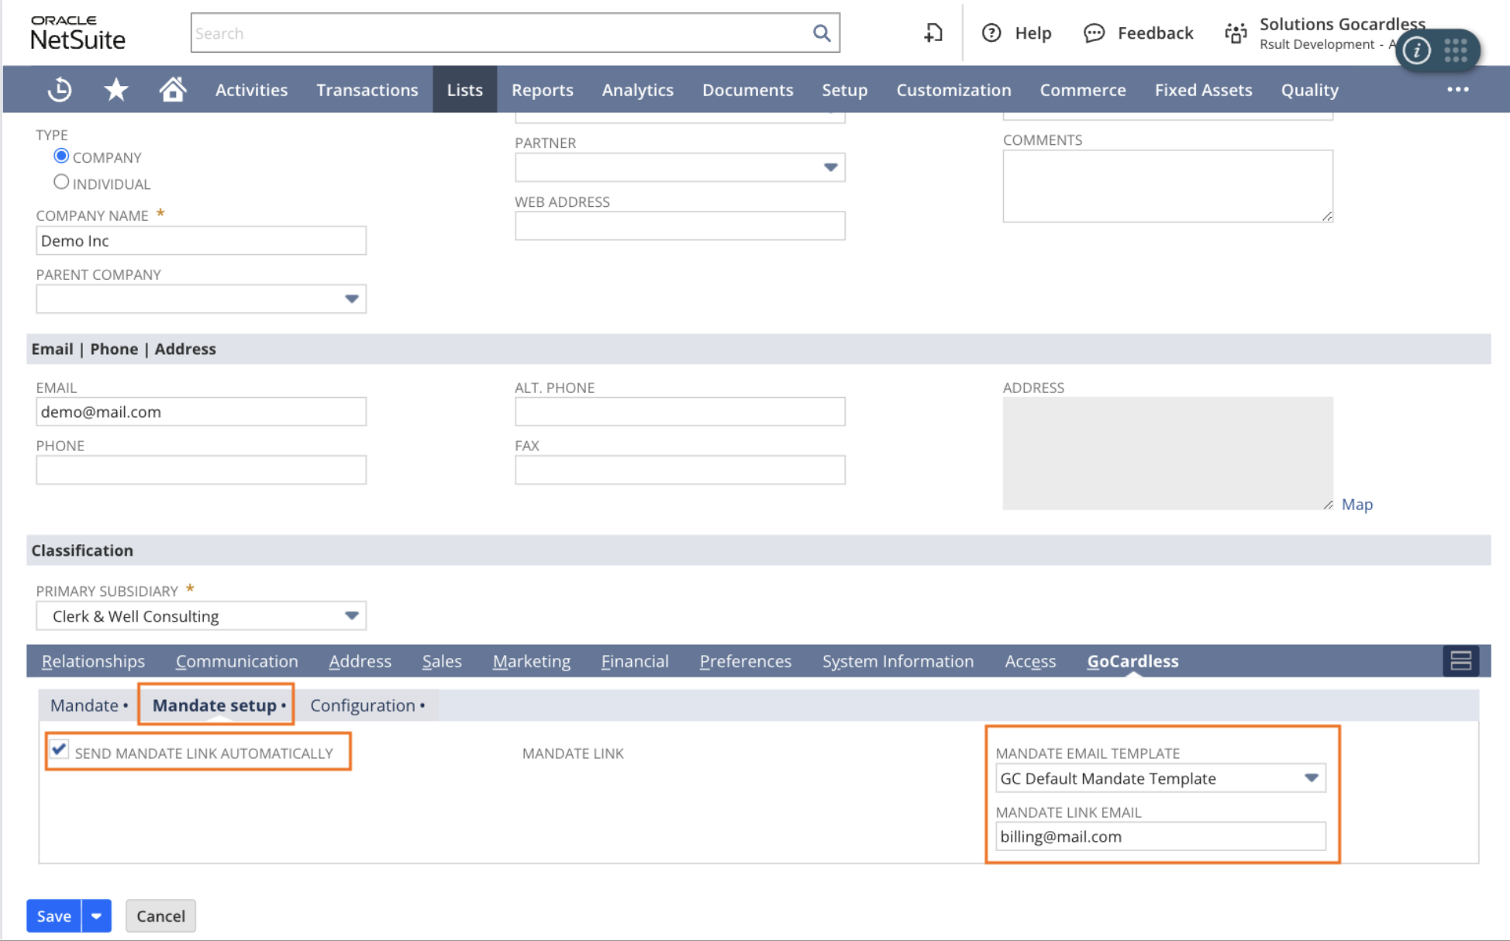
Task: Click the Feedback speech bubble icon
Action: 1094,33
